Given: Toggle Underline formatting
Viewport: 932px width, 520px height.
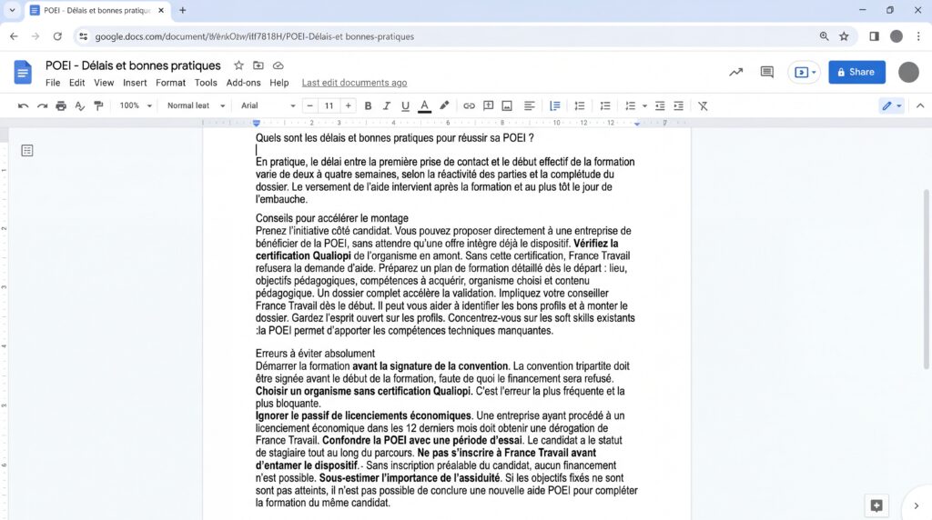Looking at the screenshot, I should (x=405, y=105).
